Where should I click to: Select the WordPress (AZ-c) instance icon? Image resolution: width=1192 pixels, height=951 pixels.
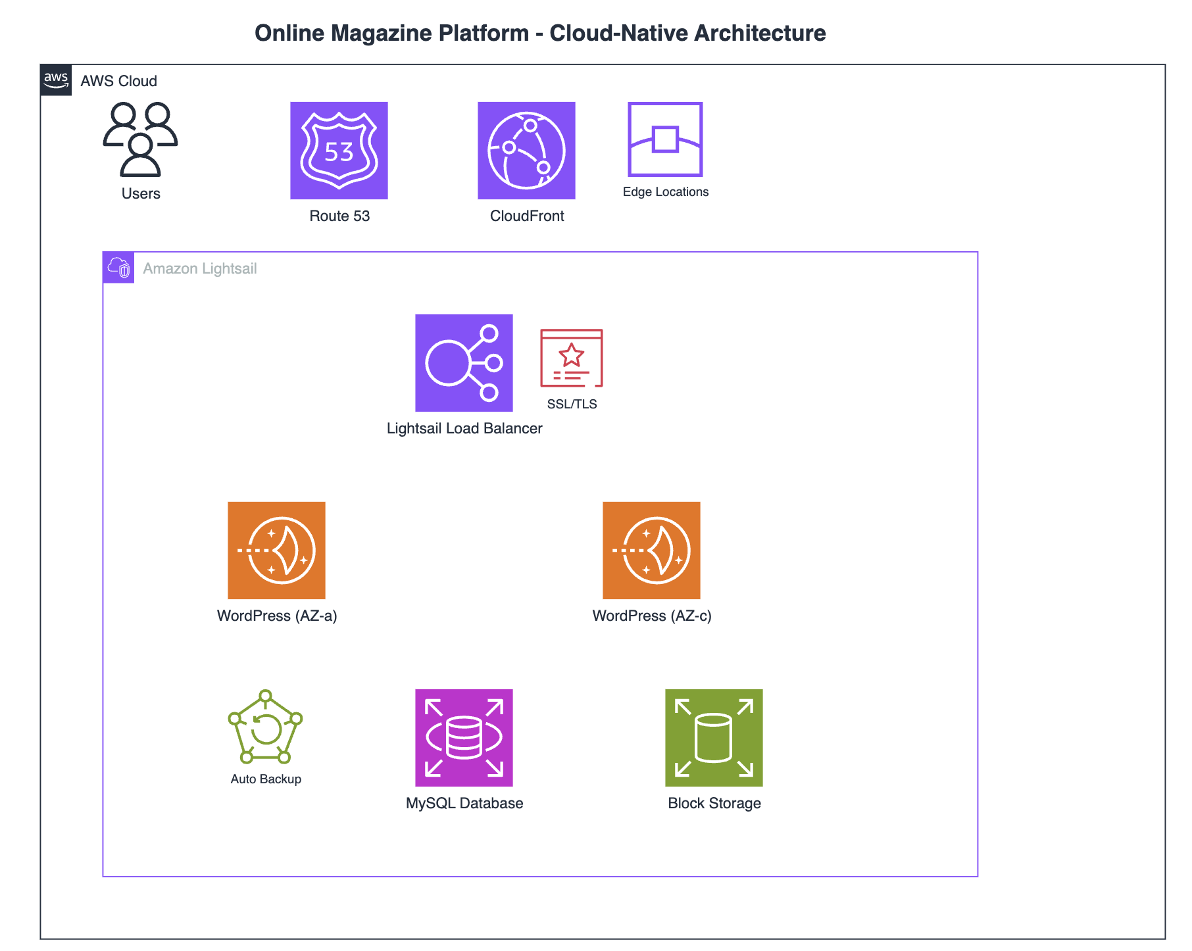tap(651, 550)
